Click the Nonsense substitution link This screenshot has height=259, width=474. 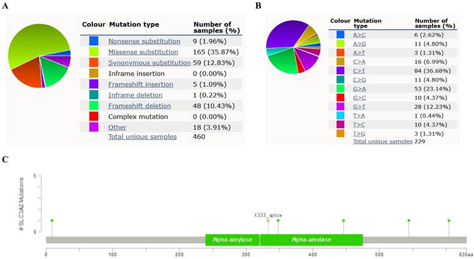pyautogui.click(x=144, y=41)
